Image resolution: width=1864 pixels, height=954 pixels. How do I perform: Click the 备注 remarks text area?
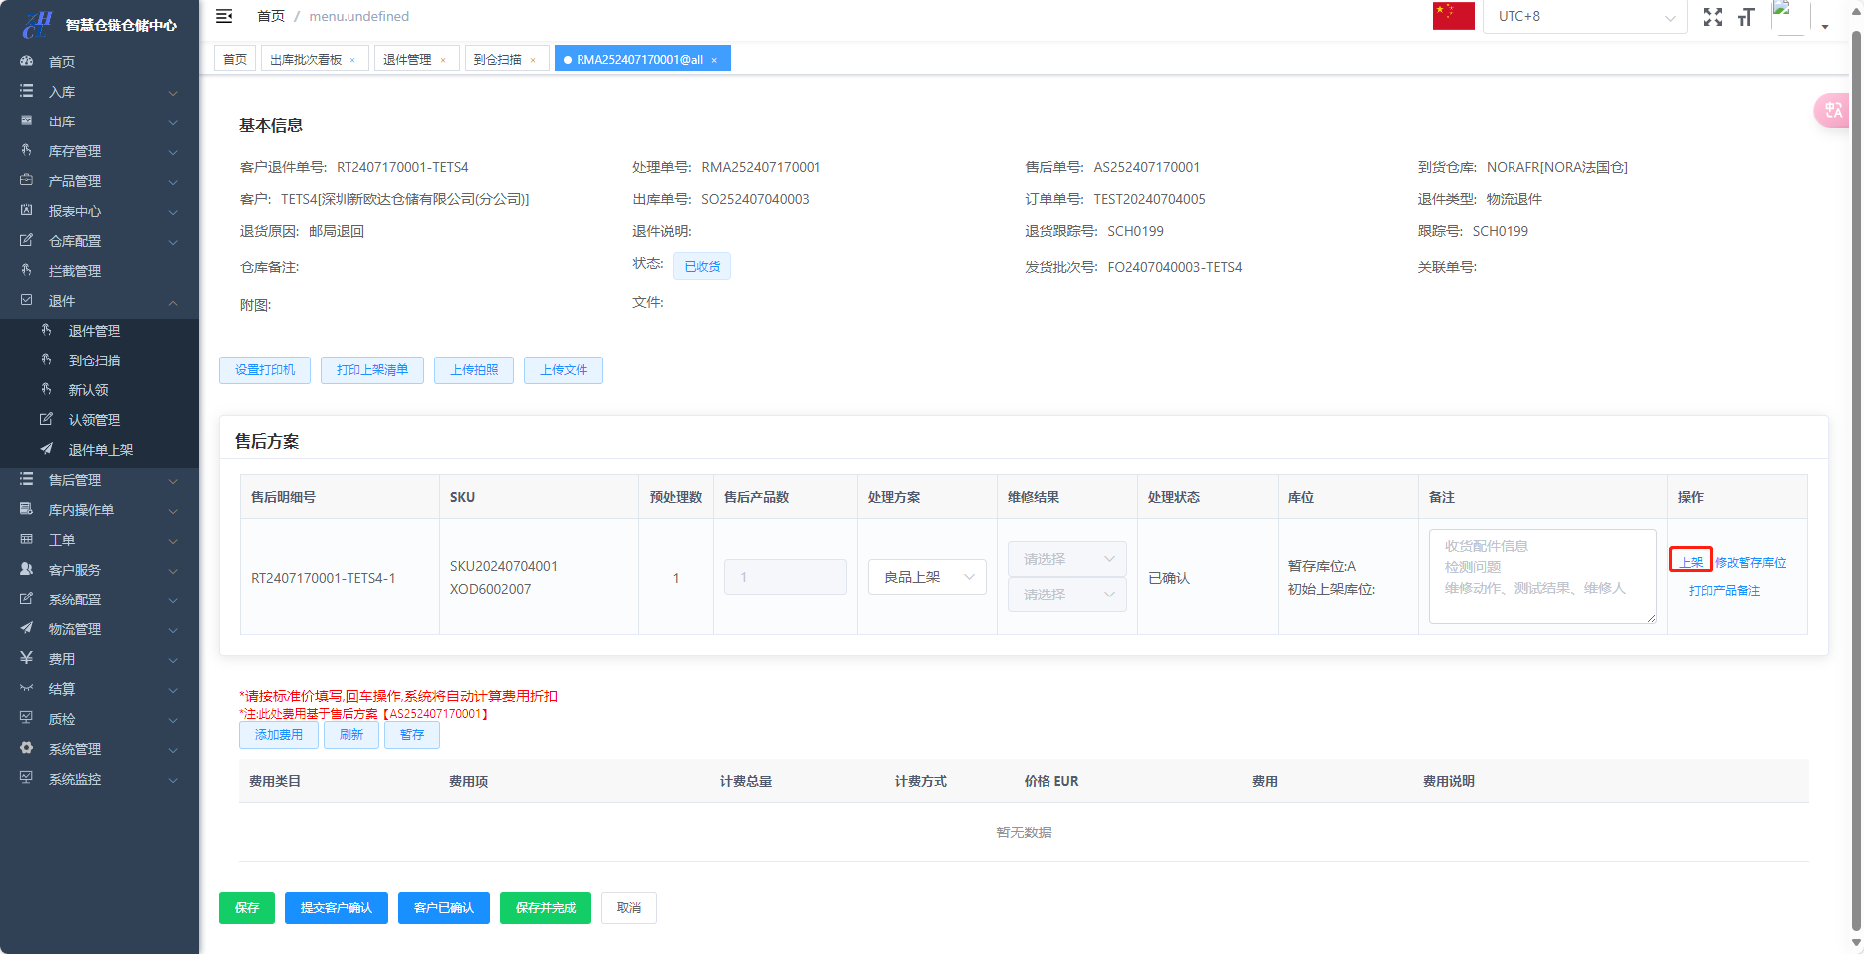coord(1541,577)
